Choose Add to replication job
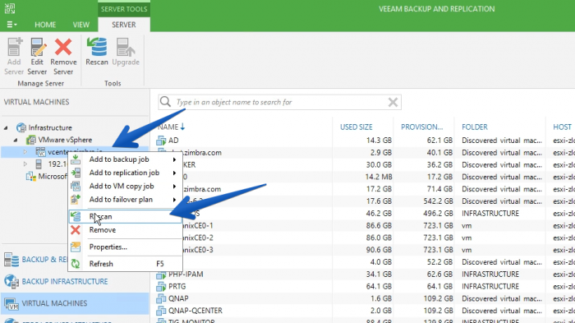 (125, 173)
